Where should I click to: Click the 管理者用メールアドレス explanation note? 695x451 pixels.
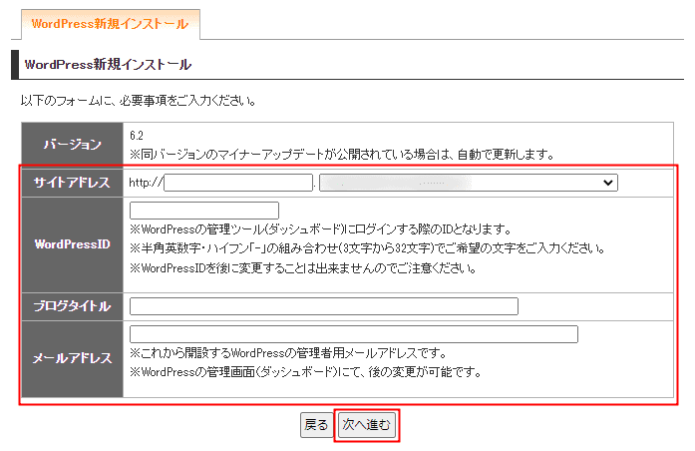[x=288, y=353]
